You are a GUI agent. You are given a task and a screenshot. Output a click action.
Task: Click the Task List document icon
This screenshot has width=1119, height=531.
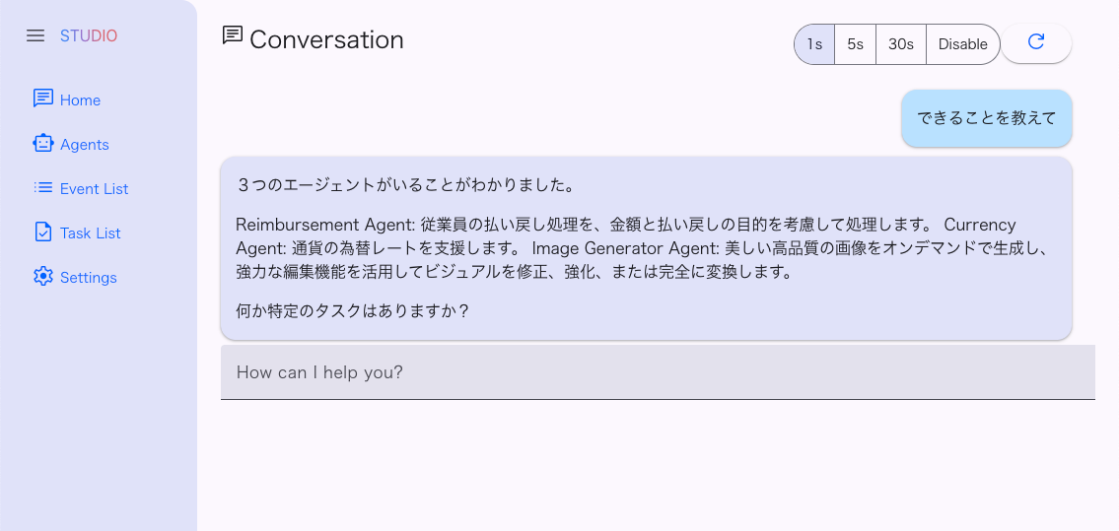pyautogui.click(x=42, y=232)
